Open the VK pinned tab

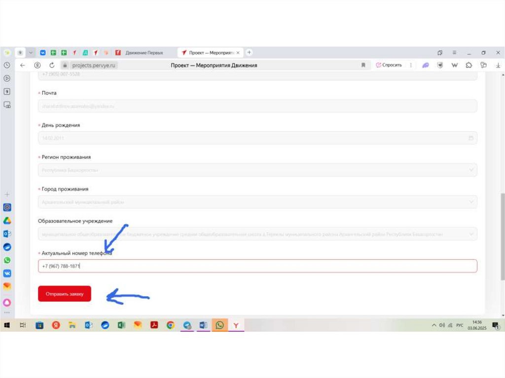[42, 52]
